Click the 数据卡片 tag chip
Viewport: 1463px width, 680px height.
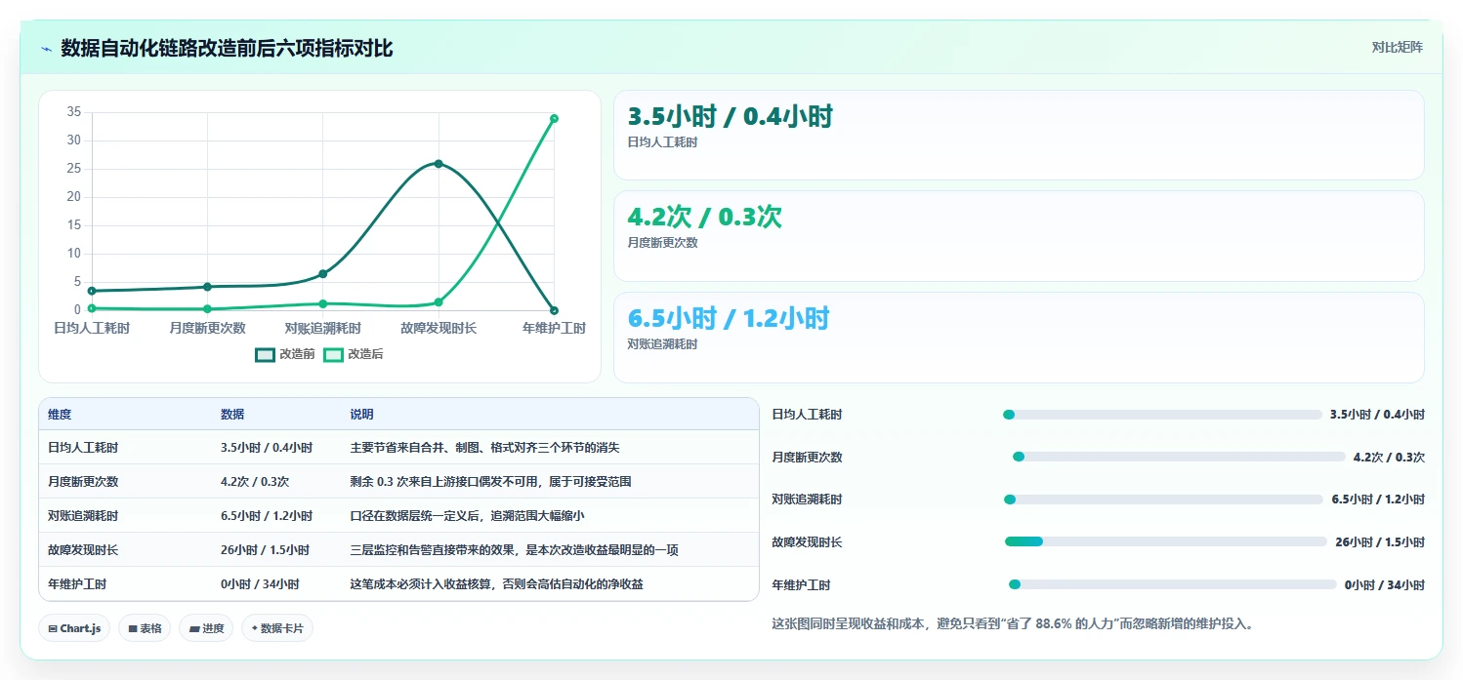point(277,628)
